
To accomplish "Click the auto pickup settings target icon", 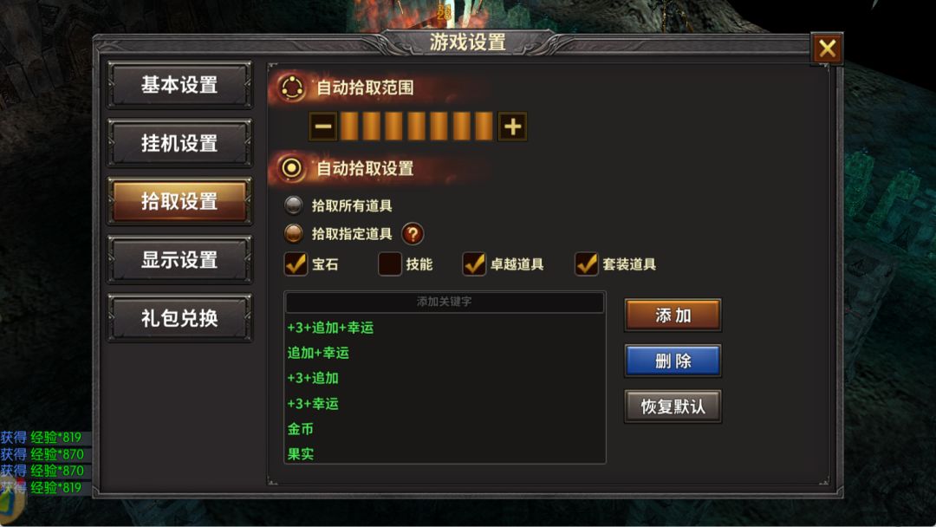I will pos(292,168).
